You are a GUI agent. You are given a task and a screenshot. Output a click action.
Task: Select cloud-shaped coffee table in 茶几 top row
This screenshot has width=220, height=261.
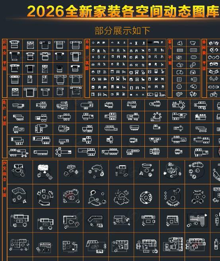pyautogui.click(x=193, y=43)
